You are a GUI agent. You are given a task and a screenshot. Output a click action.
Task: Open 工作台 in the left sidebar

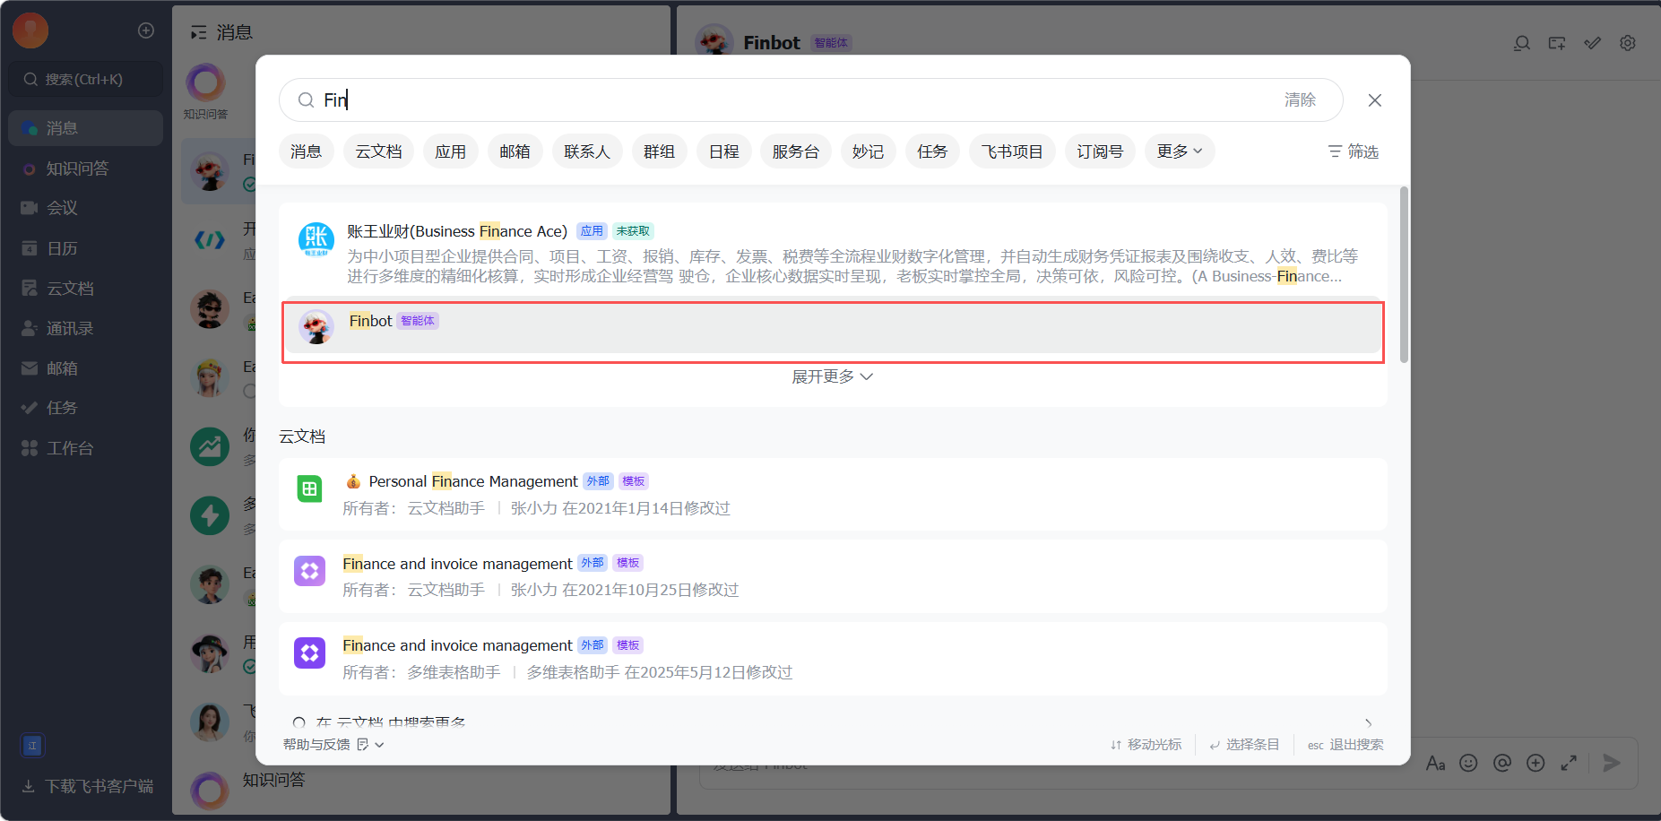click(x=85, y=448)
